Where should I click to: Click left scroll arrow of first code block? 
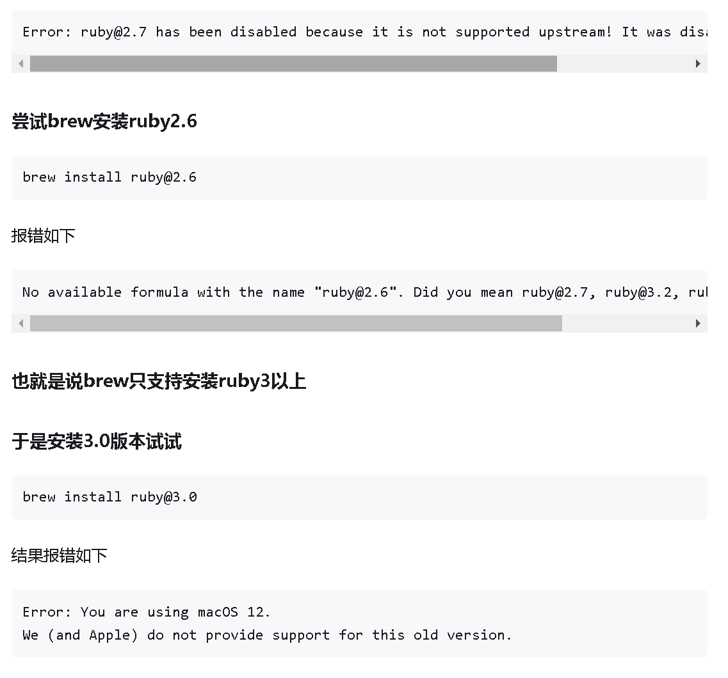click(21, 64)
